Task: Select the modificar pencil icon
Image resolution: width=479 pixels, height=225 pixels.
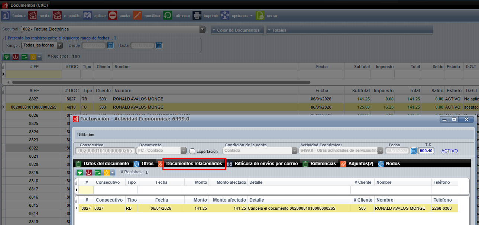Action: click(x=137, y=16)
